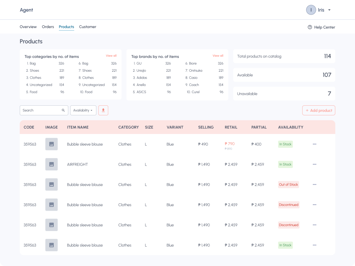
Task: Click image placeholder of AIRFREIGHT item
Action: point(51,165)
